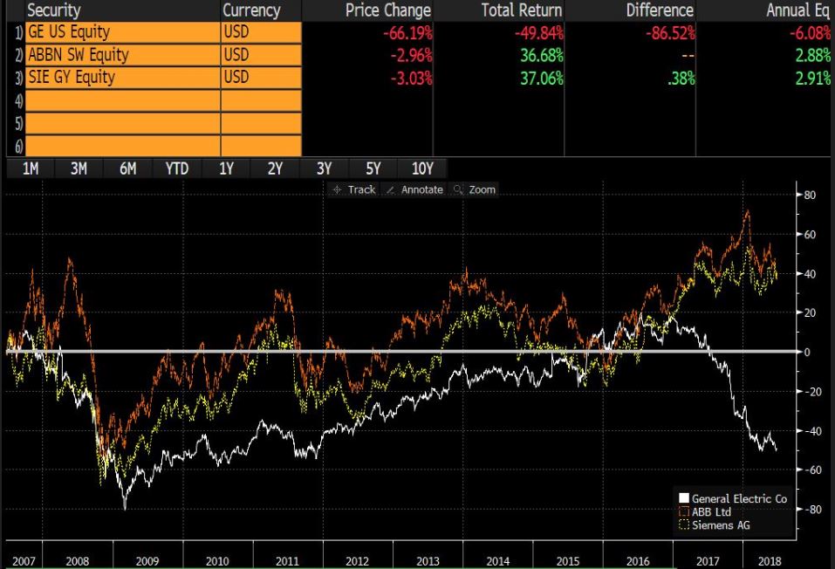Image resolution: width=835 pixels, height=569 pixels.
Task: Open the Annotate pencil tool
Action: (414, 189)
